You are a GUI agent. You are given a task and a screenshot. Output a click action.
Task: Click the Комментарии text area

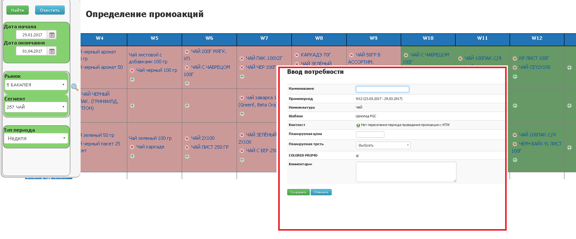(406, 172)
